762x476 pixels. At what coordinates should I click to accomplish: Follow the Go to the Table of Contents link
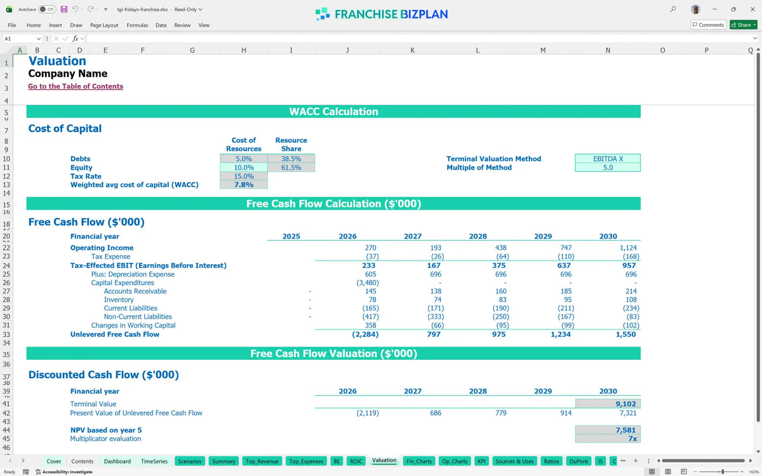click(x=76, y=86)
